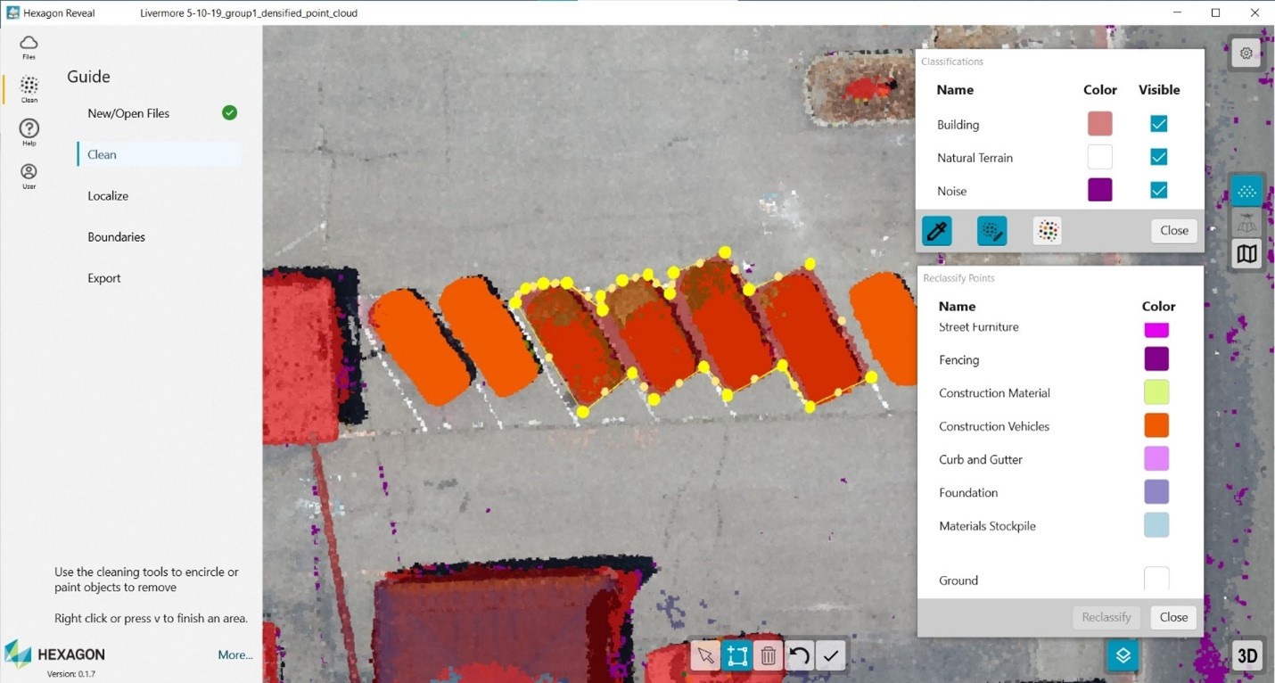Open the Files section in sidebar
This screenshot has height=683, width=1275.
[x=29, y=46]
